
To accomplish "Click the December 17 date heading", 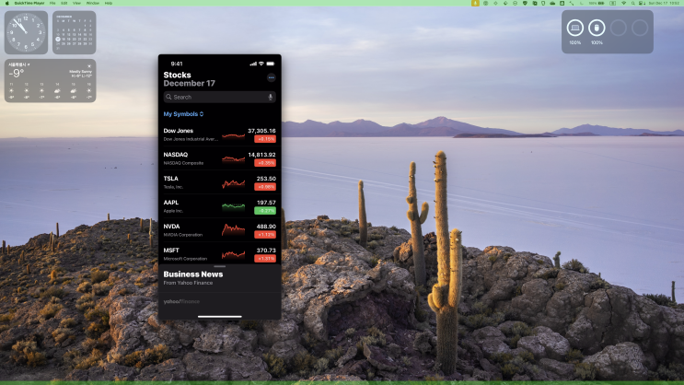I will point(190,84).
